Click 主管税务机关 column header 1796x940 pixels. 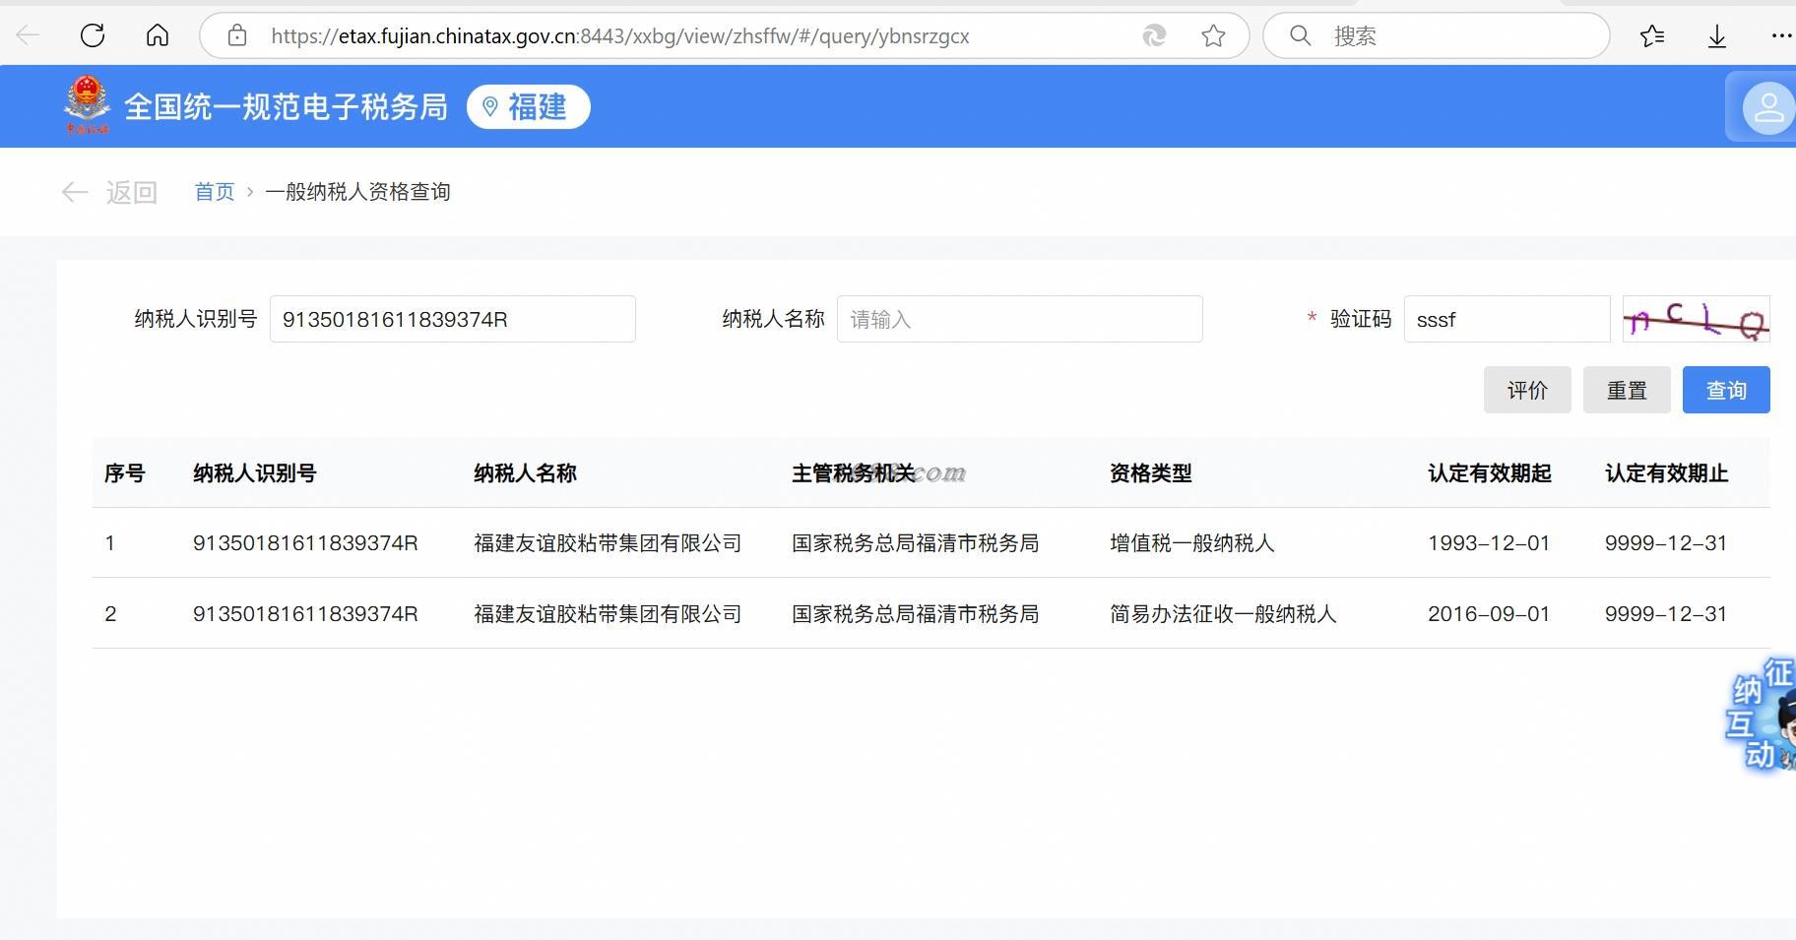pyautogui.click(x=854, y=473)
